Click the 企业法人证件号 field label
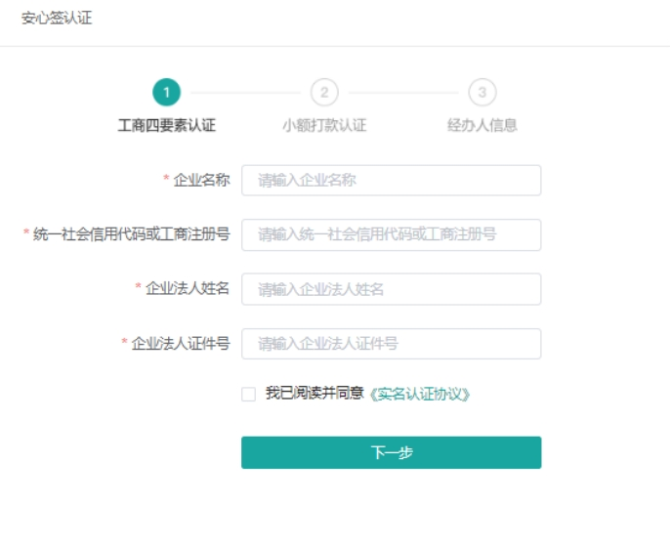The image size is (671, 547). coord(181,344)
